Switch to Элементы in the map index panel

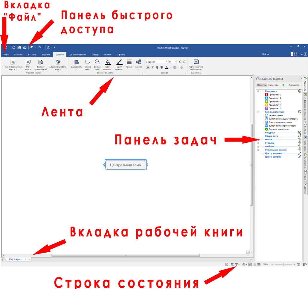pos(273,85)
